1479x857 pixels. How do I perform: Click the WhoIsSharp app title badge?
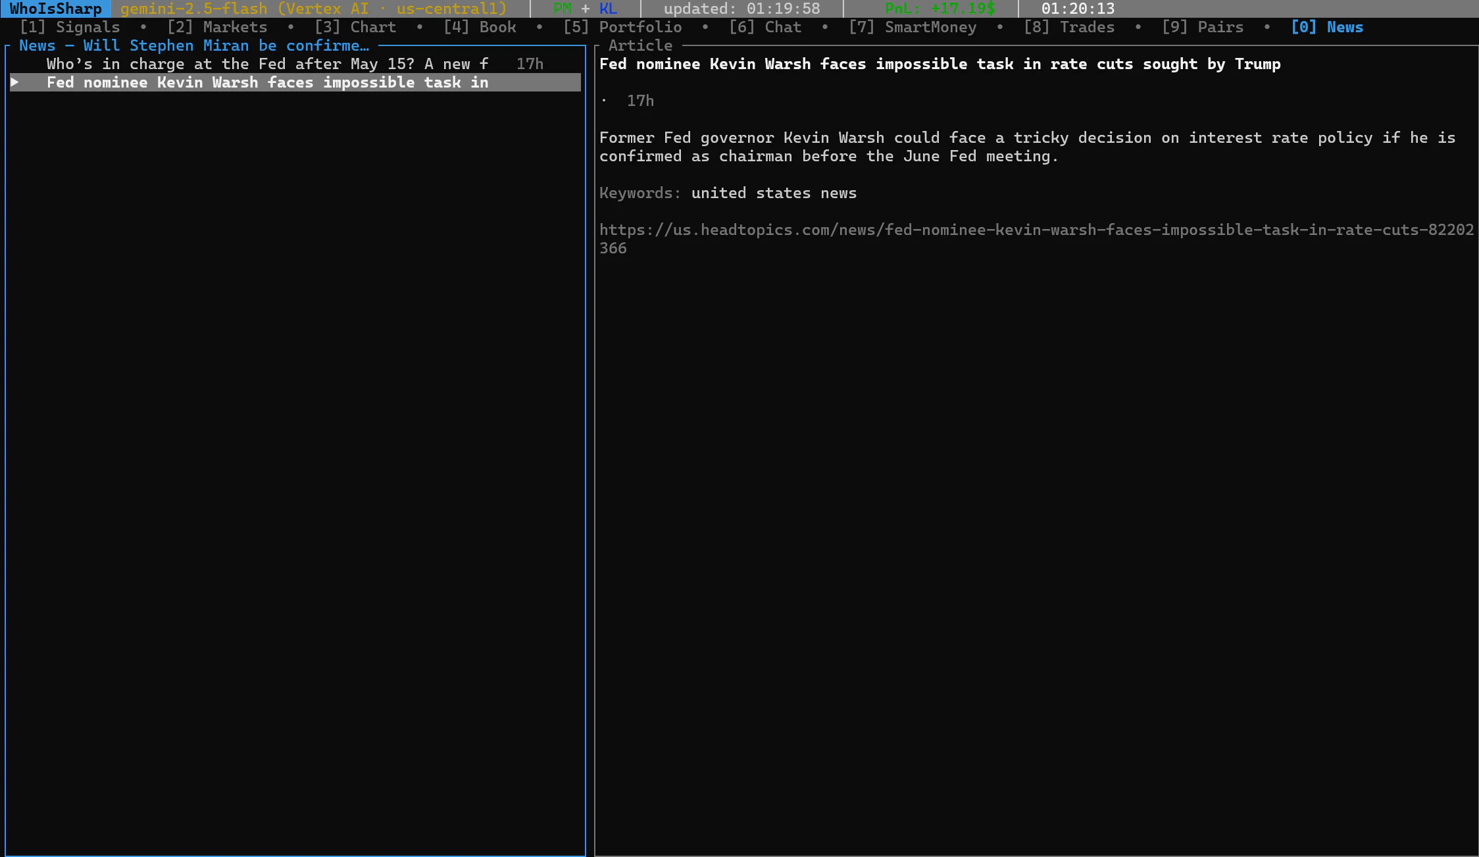(x=55, y=9)
